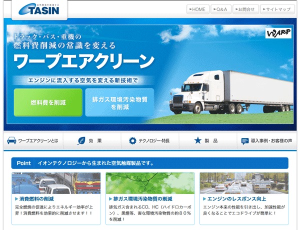Click the green leaves photo thumbnail
This screenshot has width=300, height=230.
click(150, 183)
